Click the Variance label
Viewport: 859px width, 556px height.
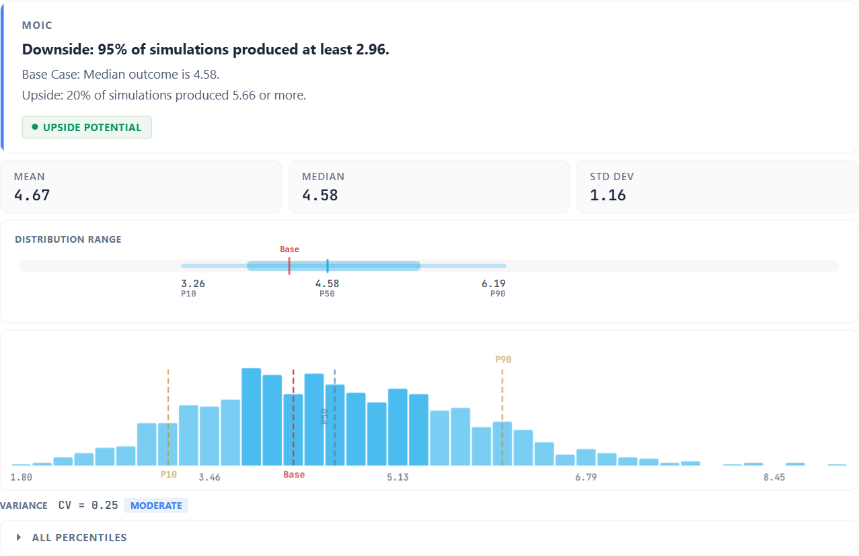(x=24, y=506)
